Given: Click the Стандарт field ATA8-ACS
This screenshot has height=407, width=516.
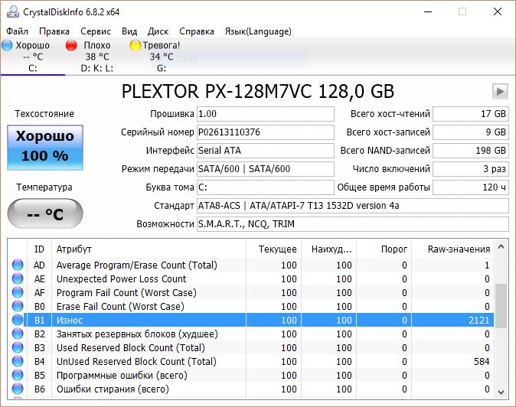Looking at the screenshot, I should coord(353,206).
